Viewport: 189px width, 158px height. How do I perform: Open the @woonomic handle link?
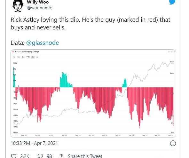click(39, 8)
